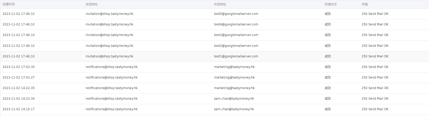Click the 14:18:17 row's sam.chan@tastymoney.hk recipient
429x117 pixels.
coord(234,109)
